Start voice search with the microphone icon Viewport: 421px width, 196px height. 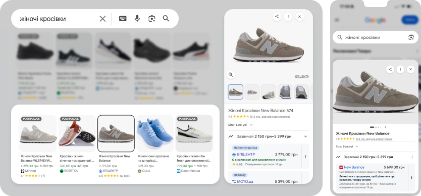[x=137, y=19]
